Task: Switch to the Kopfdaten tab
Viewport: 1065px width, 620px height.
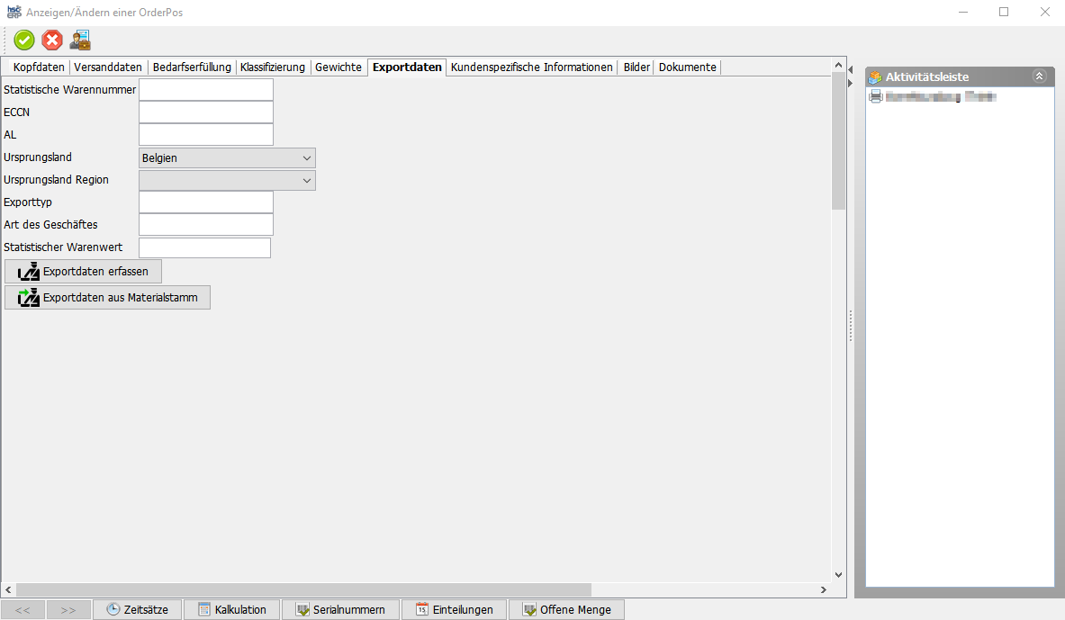Action: tap(39, 67)
